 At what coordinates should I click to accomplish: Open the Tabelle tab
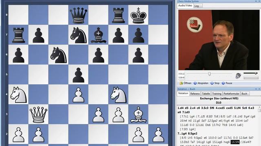click(206, 94)
